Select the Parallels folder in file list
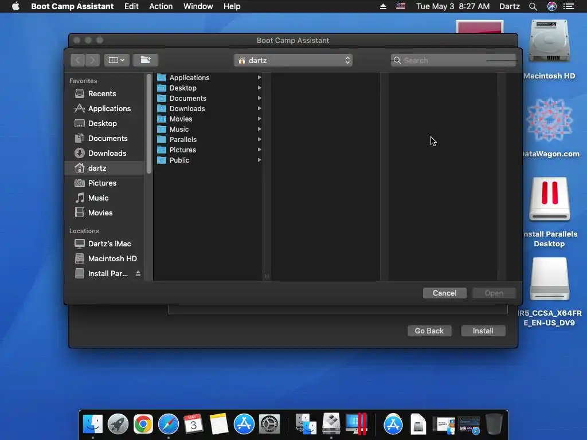Viewport: 587px width, 440px height. [209, 139]
